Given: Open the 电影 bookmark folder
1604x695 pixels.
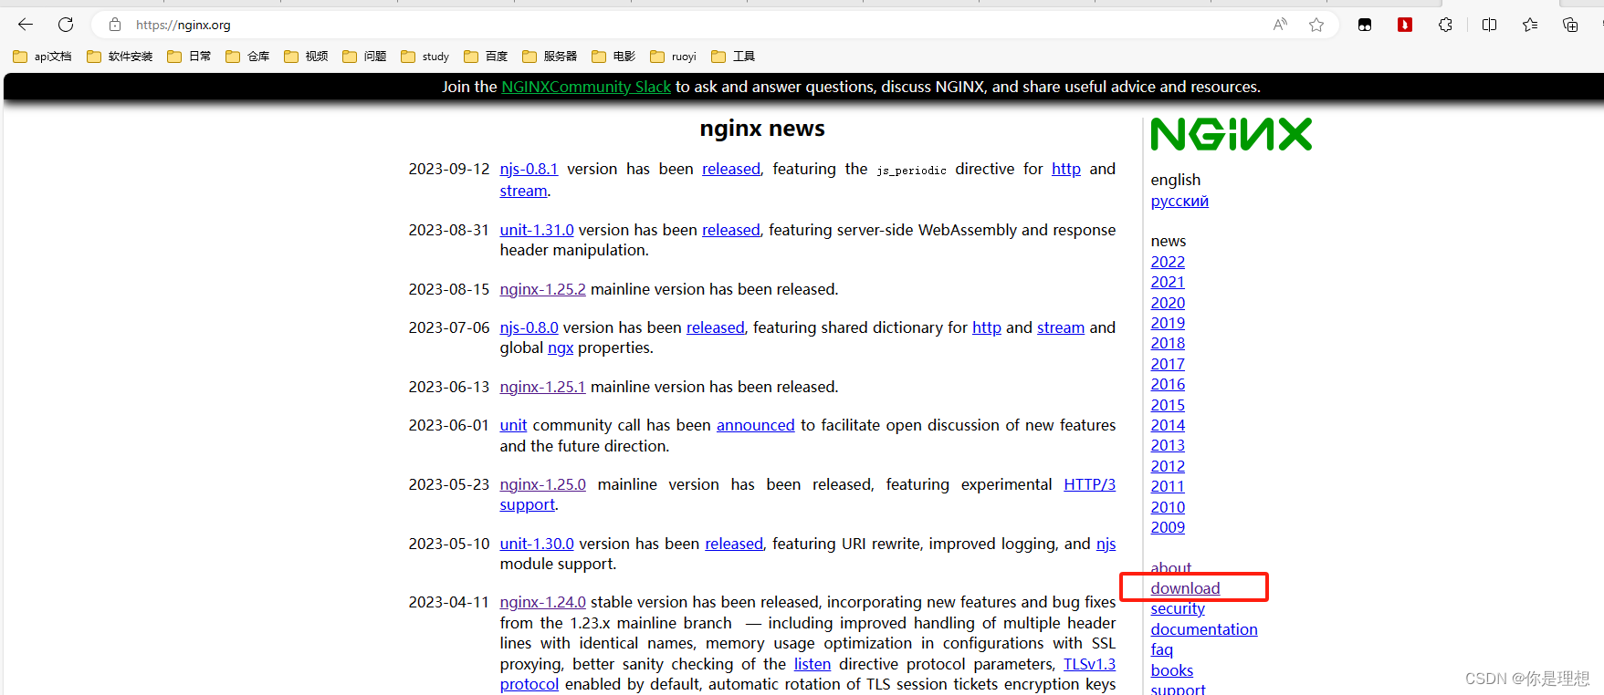Looking at the screenshot, I should [613, 57].
